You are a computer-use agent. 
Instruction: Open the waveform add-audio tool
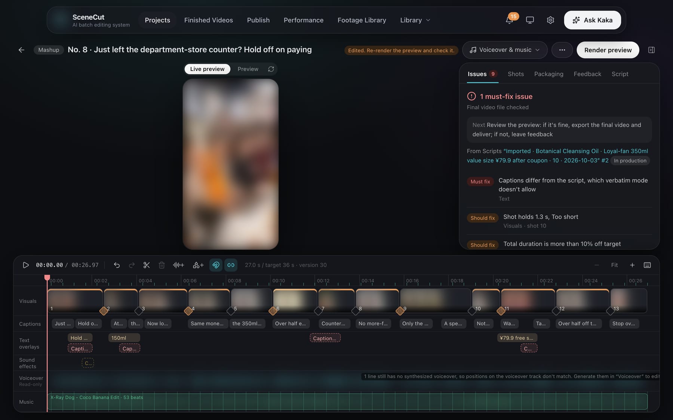coord(179,265)
